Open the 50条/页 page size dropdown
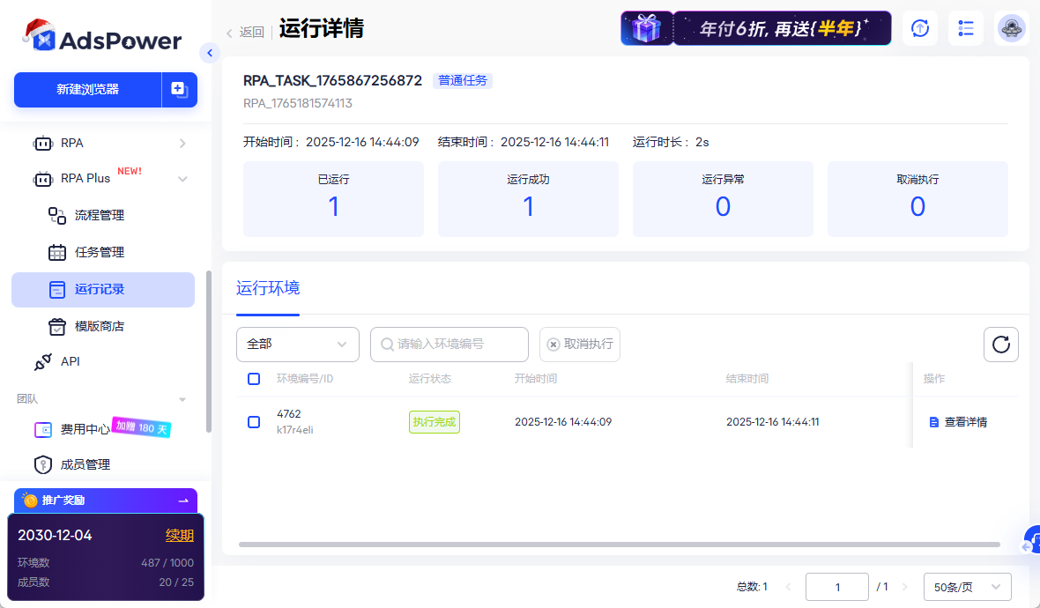Screen dimensions: 1040x608 [967, 586]
